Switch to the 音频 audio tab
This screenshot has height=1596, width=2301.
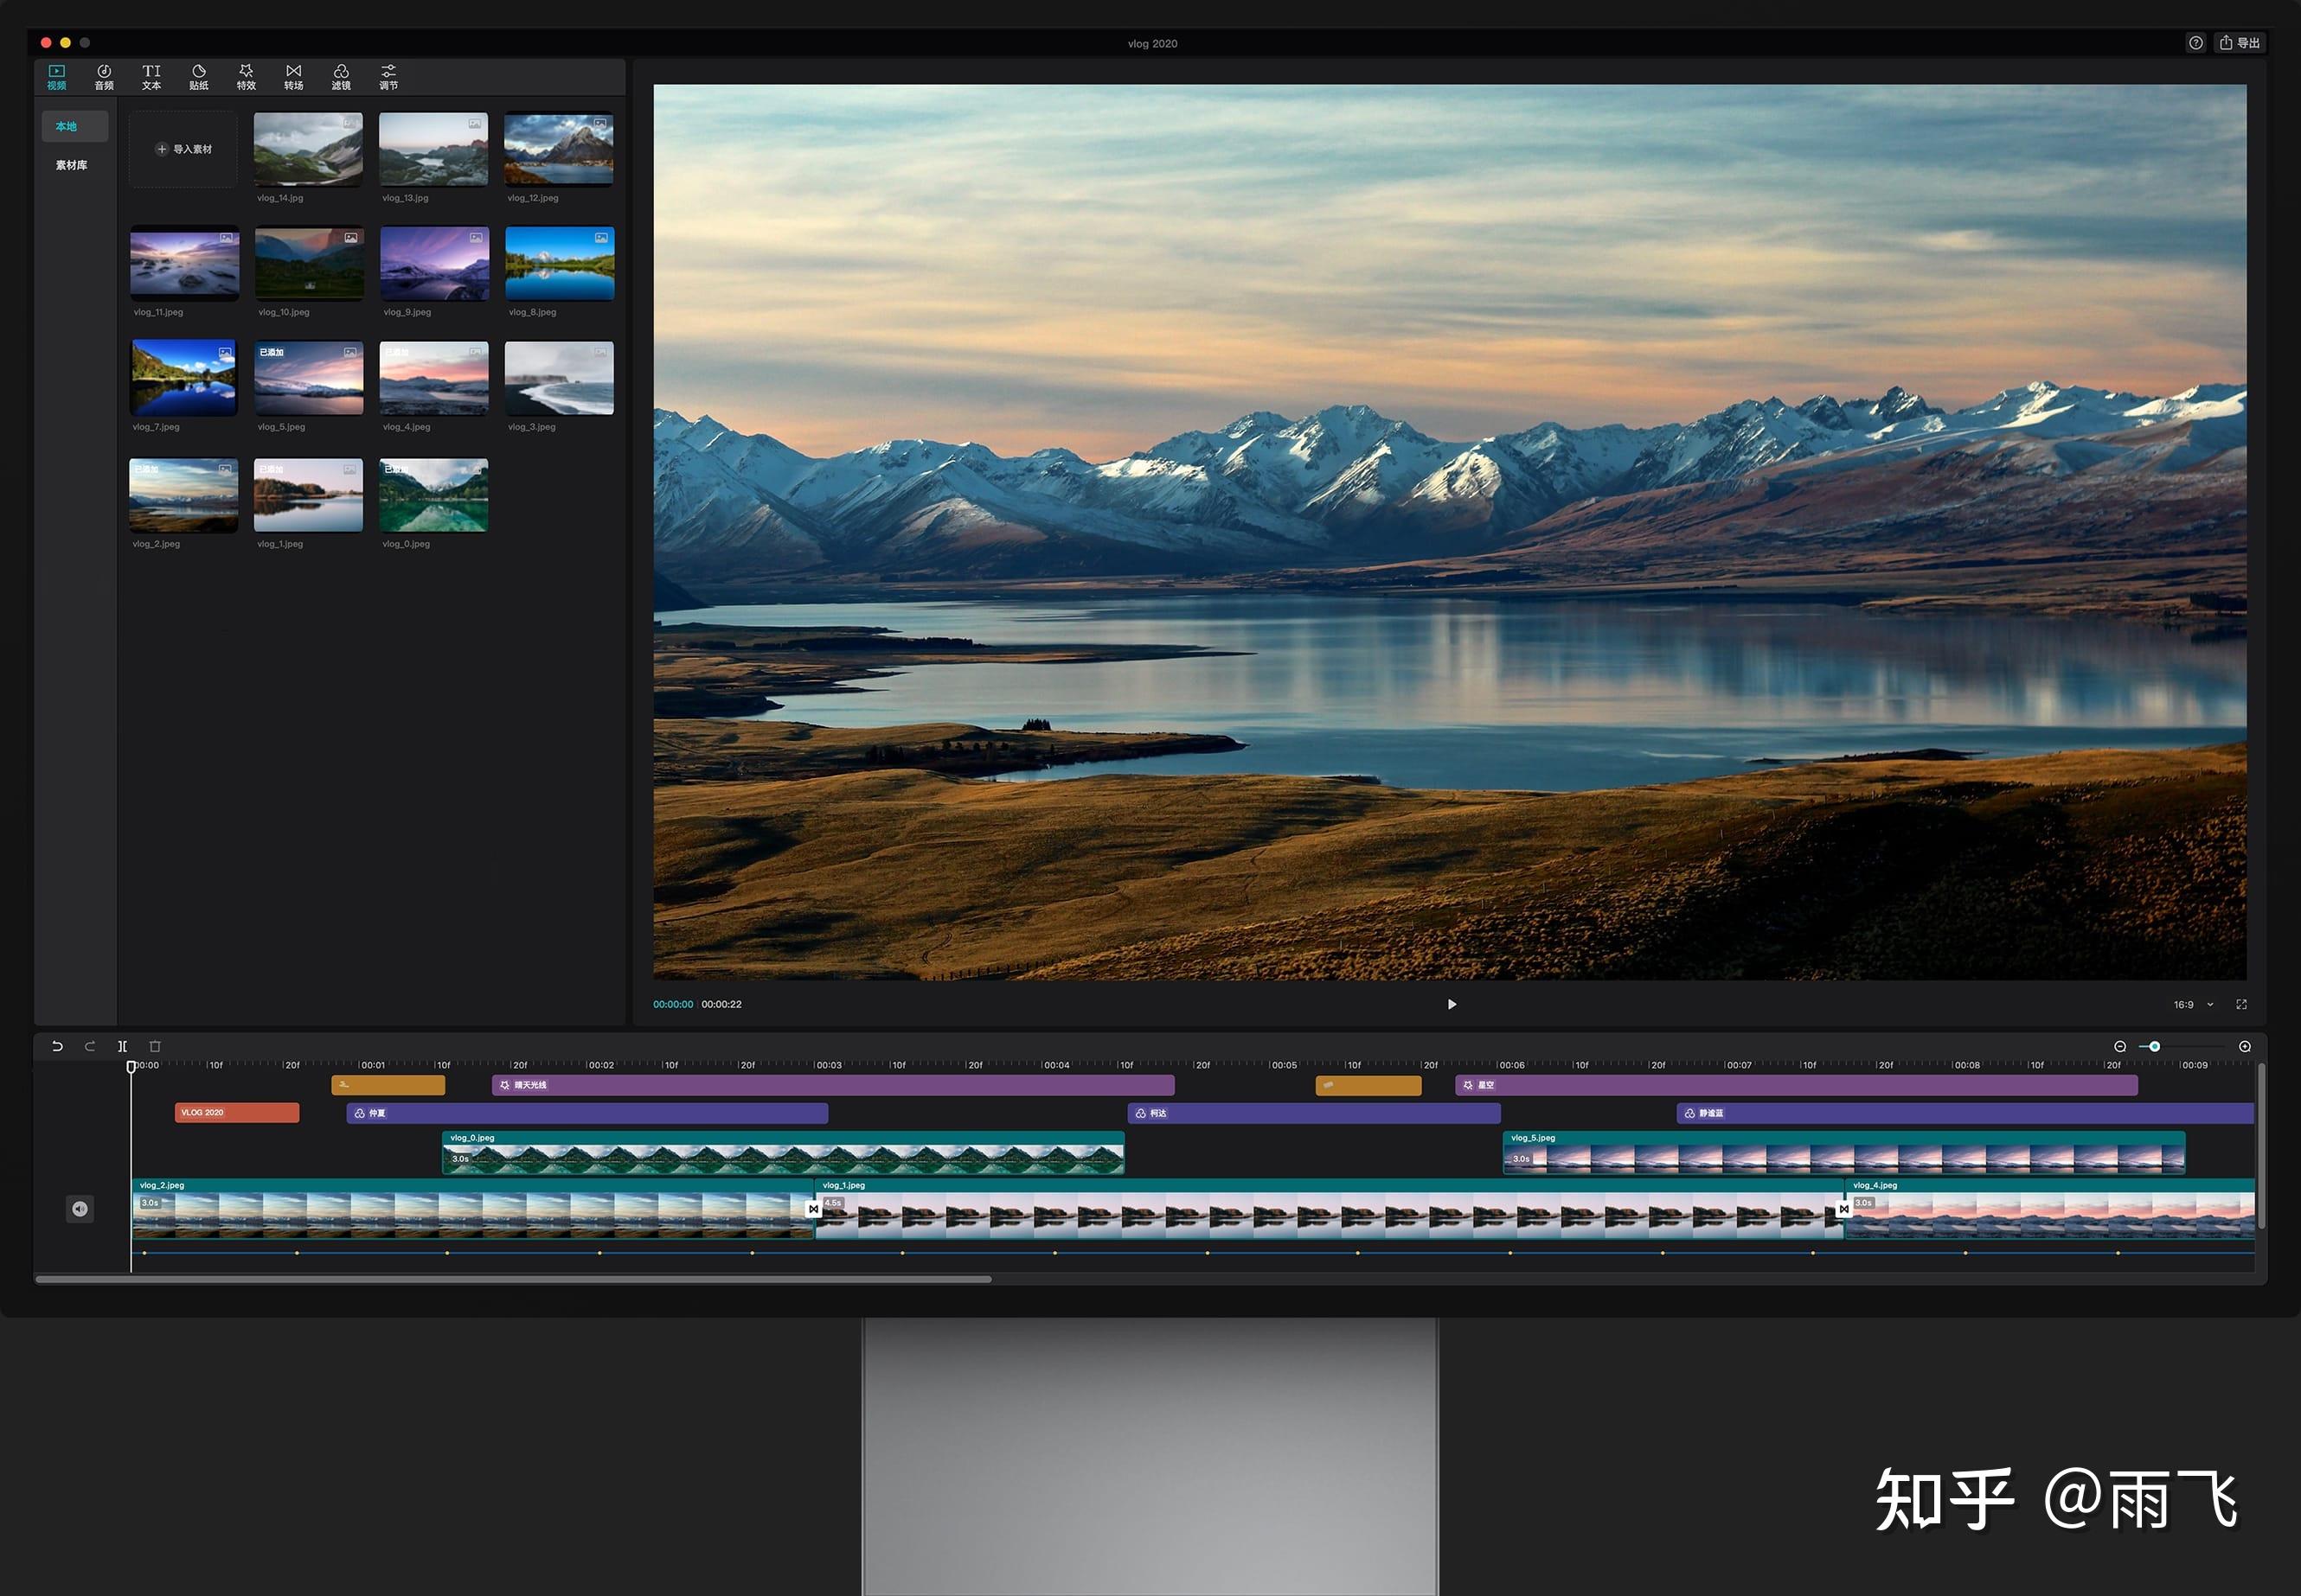(x=104, y=77)
